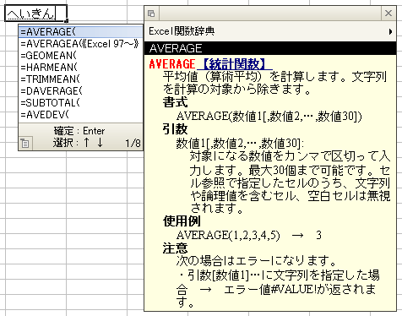Close the Excel関数辞典 dictionary popup
This screenshot has height=316, width=402.
(388, 13)
